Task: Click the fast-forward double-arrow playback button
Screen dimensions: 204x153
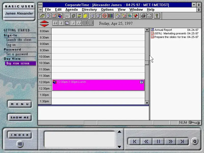Action: 170,141
